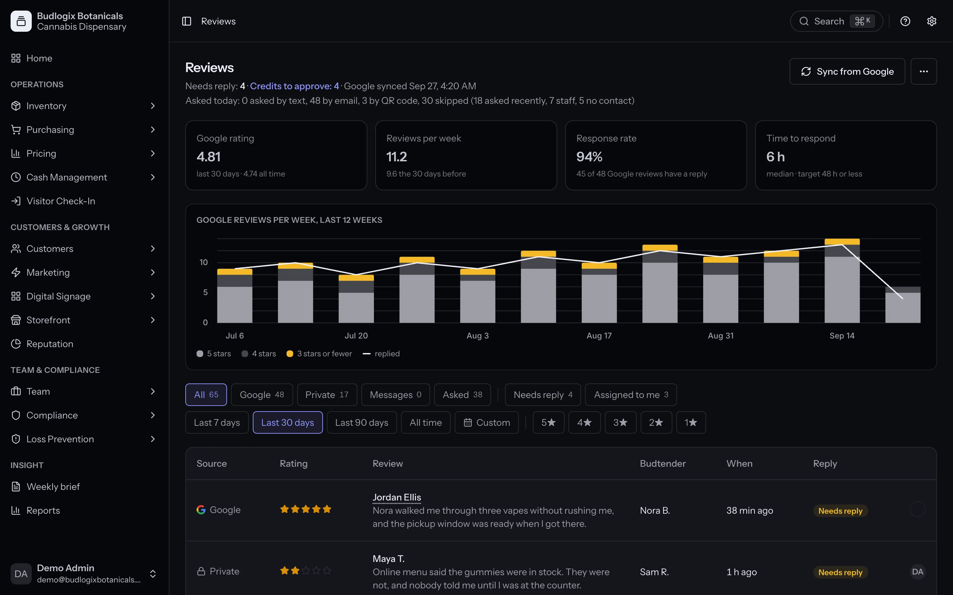The image size is (953, 595).
Task: Expand the Pricing menu chevron
Action: click(x=153, y=153)
